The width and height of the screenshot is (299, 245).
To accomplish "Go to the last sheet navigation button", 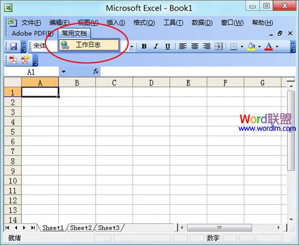I will coord(33,227).
